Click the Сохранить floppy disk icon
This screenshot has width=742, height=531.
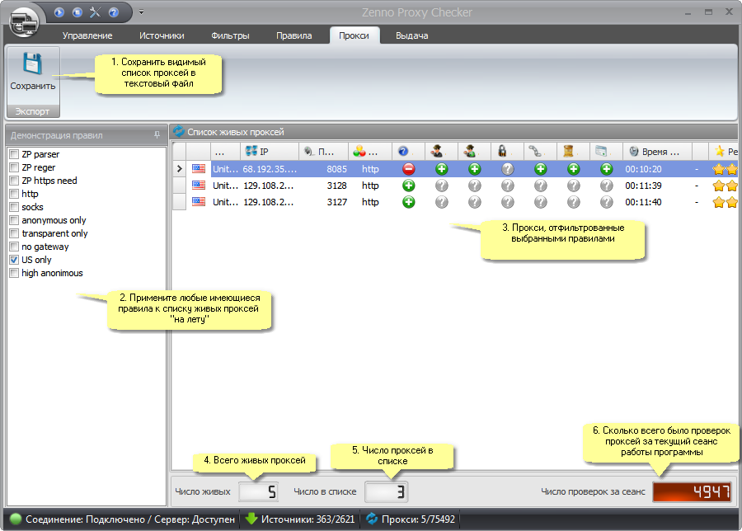(32, 64)
